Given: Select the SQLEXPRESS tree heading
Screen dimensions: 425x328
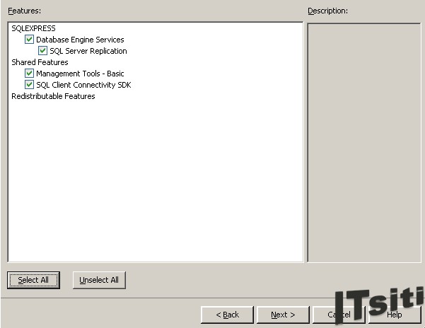Looking at the screenshot, I should [33, 28].
